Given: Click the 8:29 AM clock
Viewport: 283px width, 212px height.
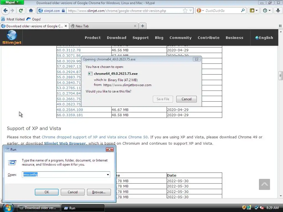Looking at the screenshot, I should pyautogui.click(x=272, y=208).
